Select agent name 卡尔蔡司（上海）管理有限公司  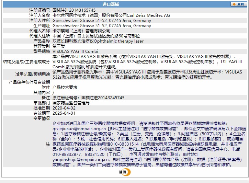tap(81, 31)
